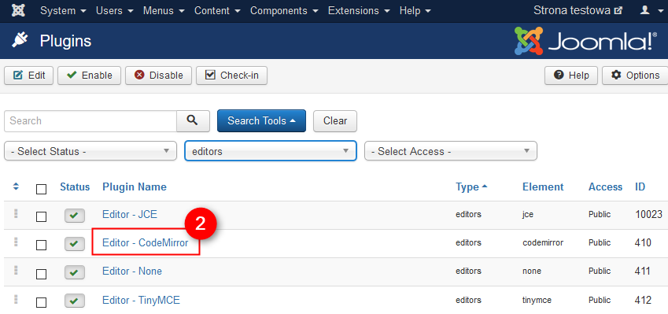Click the search magnifier icon button
This screenshot has width=668, height=314.
(x=193, y=121)
